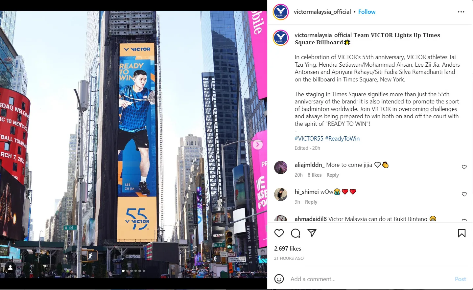View the 2,697 likes list
The height and width of the screenshot is (290, 473).
(x=288, y=249)
